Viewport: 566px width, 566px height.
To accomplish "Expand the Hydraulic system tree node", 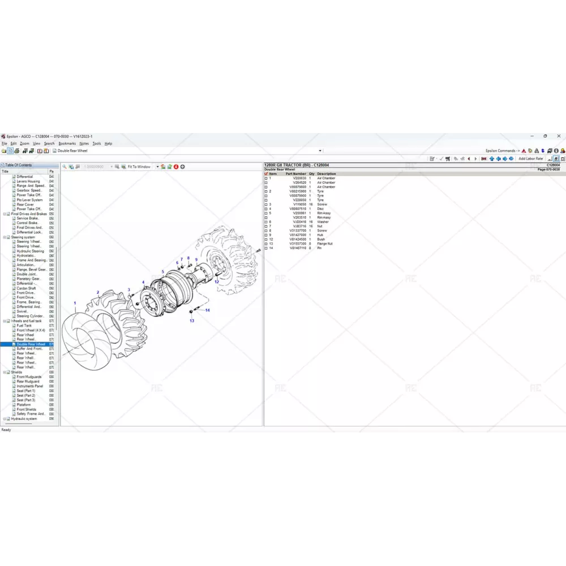I will tap(4, 419).
